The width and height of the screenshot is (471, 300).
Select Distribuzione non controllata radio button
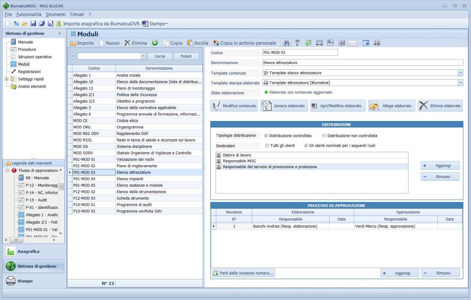(x=324, y=136)
